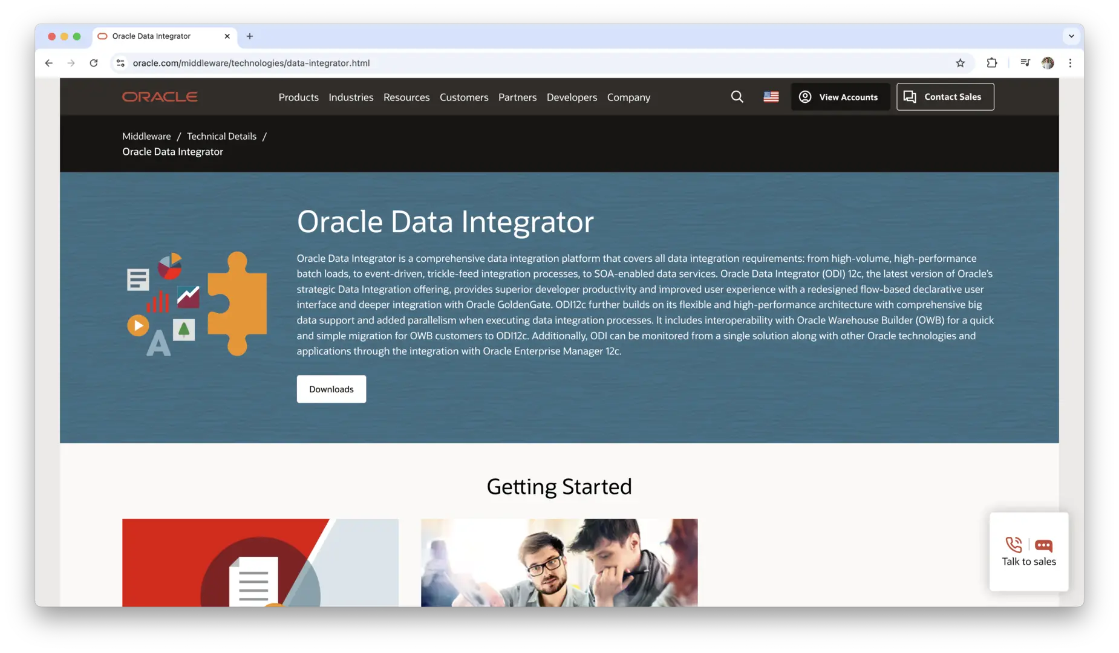Screen dimensions: 1119x653
Task: View site information icon in address bar
Action: (x=120, y=63)
